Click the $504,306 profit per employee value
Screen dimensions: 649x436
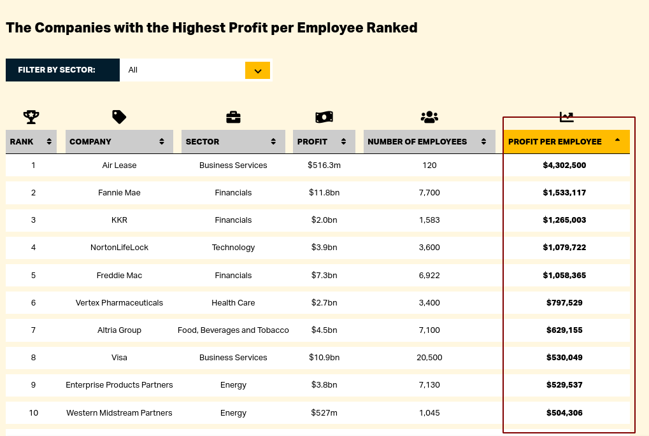564,412
